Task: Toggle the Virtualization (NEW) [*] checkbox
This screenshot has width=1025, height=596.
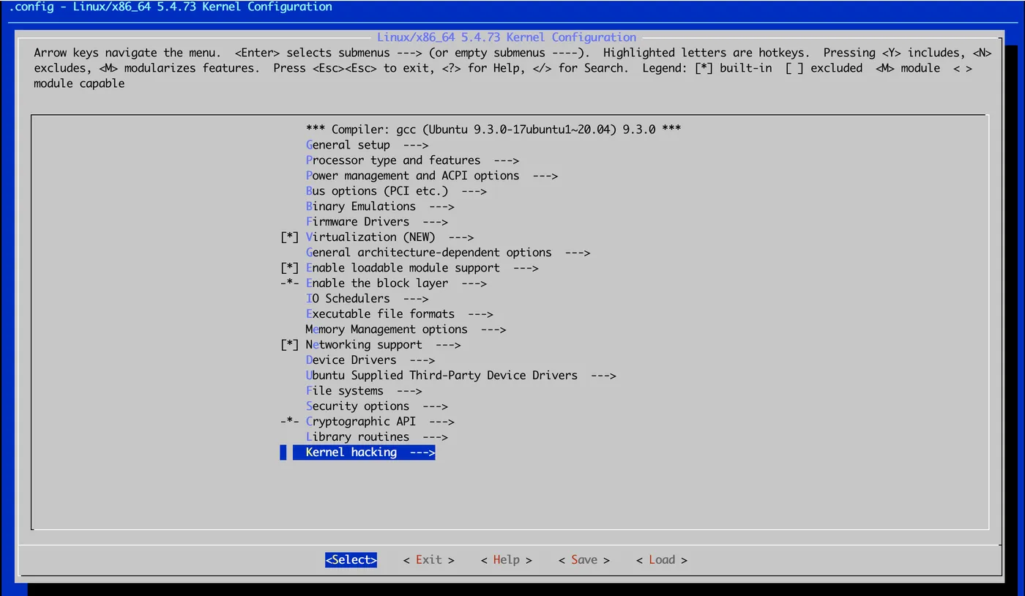Action: tap(290, 237)
